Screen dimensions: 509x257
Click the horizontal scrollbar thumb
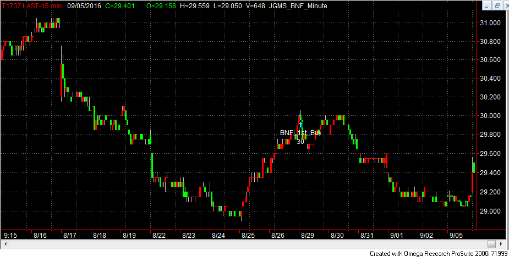(x=491, y=244)
